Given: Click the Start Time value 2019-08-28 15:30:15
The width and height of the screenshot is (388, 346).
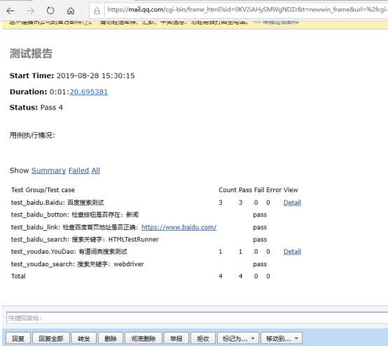Looking at the screenshot, I should pos(96,75).
